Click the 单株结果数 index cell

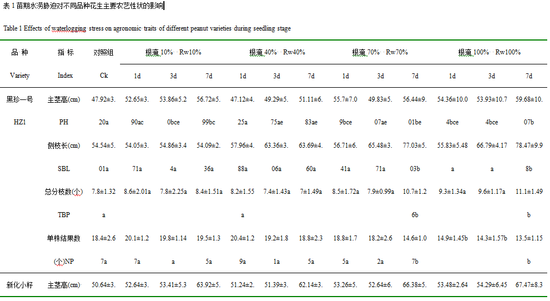pyautogui.click(x=64, y=239)
